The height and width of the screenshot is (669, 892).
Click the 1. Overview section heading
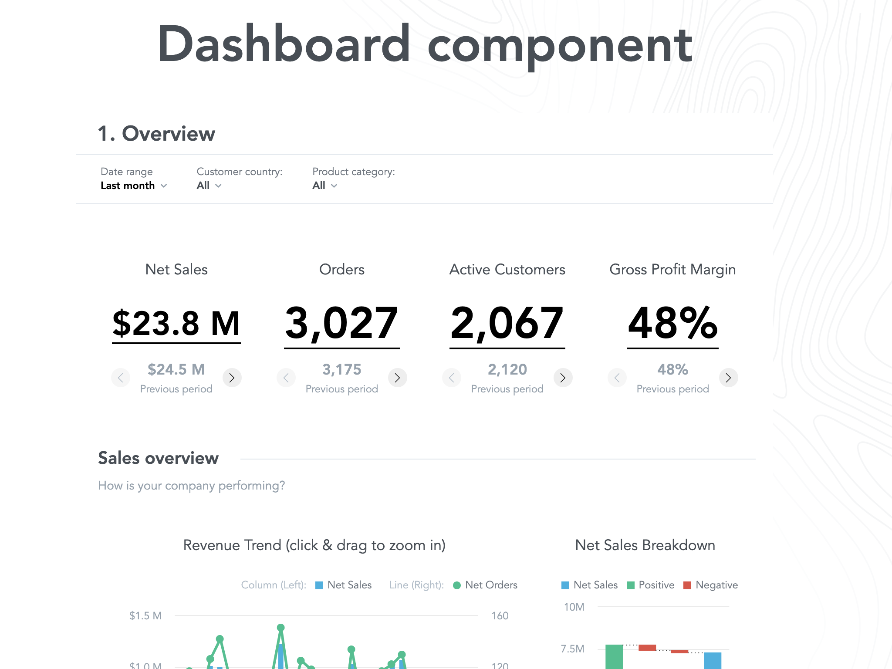click(156, 134)
